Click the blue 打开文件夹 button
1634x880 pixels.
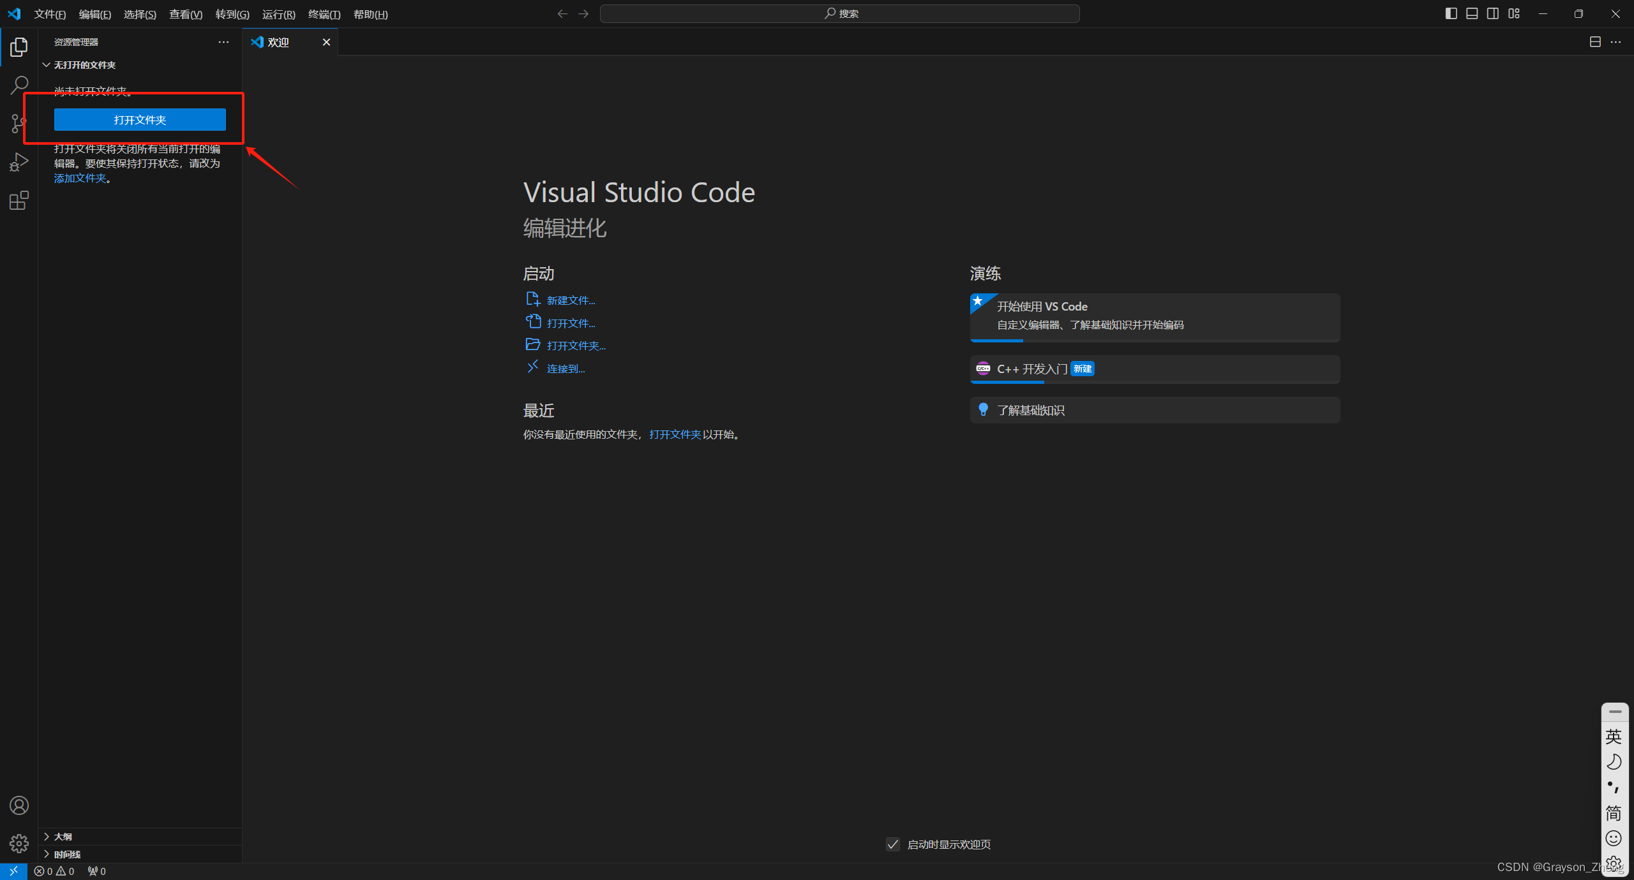coord(140,120)
